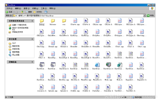
Task: Expand the address bar dropdown arrow
Action: click(x=144, y=16)
